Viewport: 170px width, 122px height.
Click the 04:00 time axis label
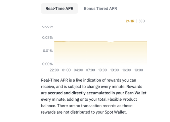point(78,70)
